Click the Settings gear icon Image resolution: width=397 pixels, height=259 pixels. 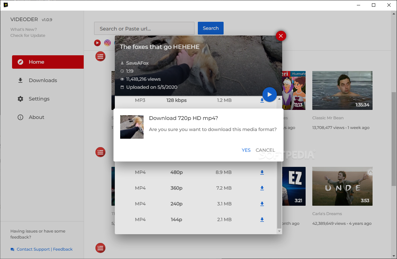(x=20, y=99)
